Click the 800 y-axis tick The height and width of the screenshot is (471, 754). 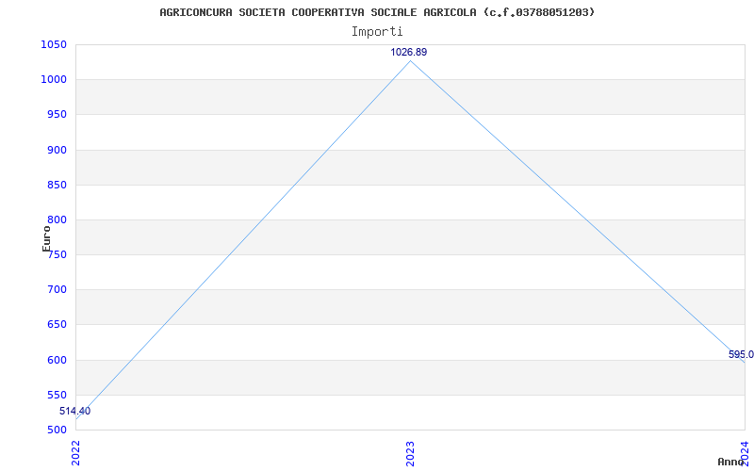pyautogui.click(x=57, y=220)
